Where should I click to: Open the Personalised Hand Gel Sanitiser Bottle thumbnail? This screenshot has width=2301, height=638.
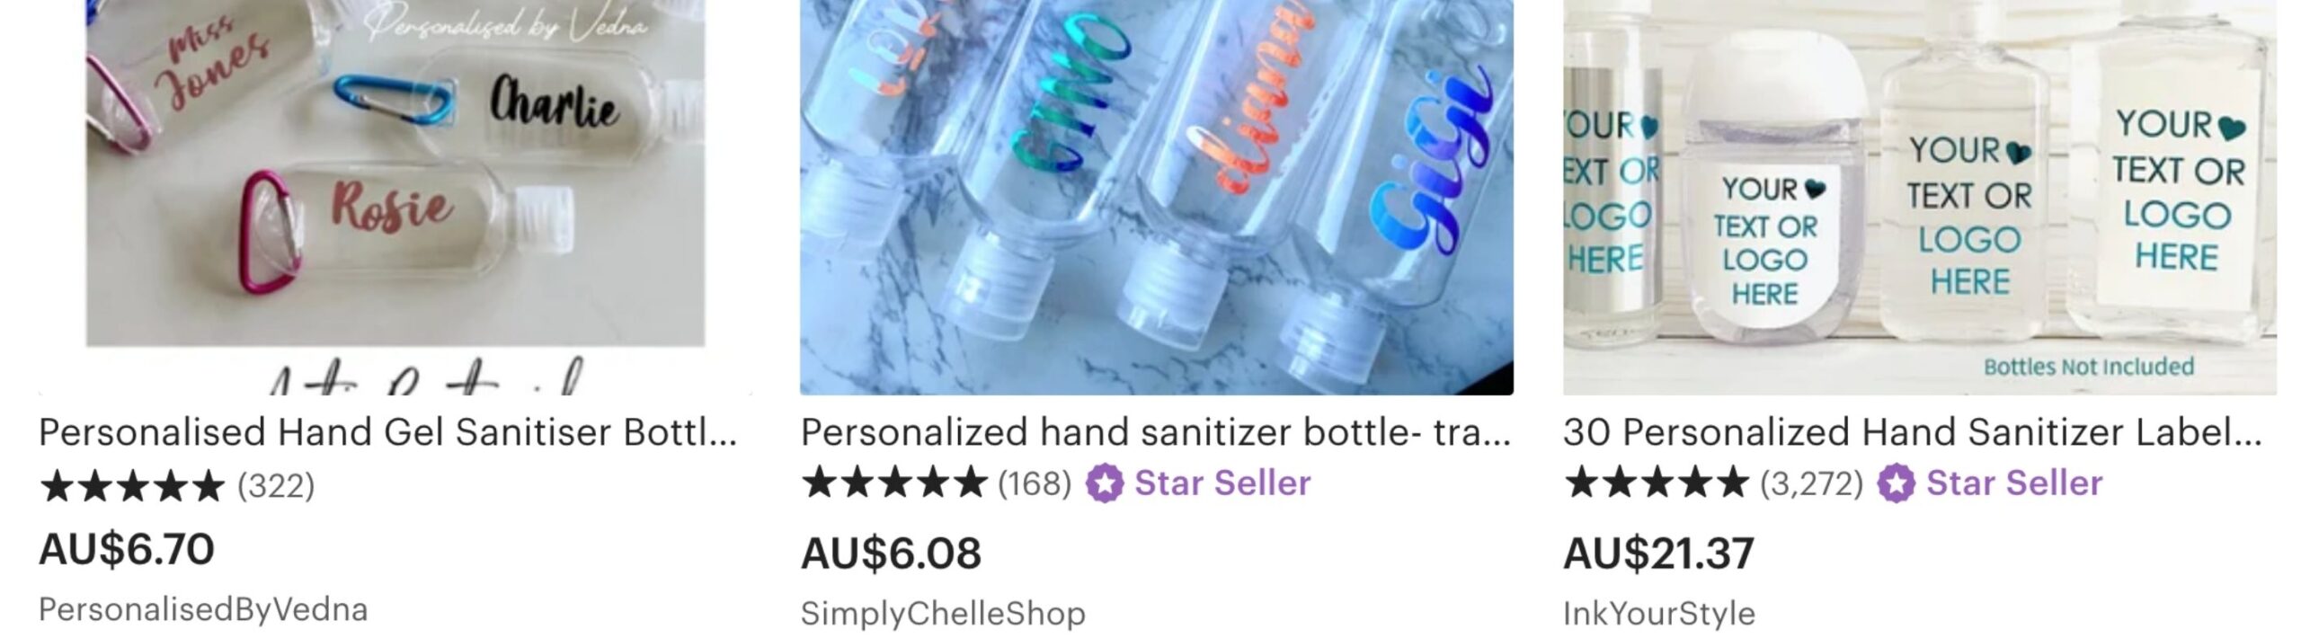395,198
